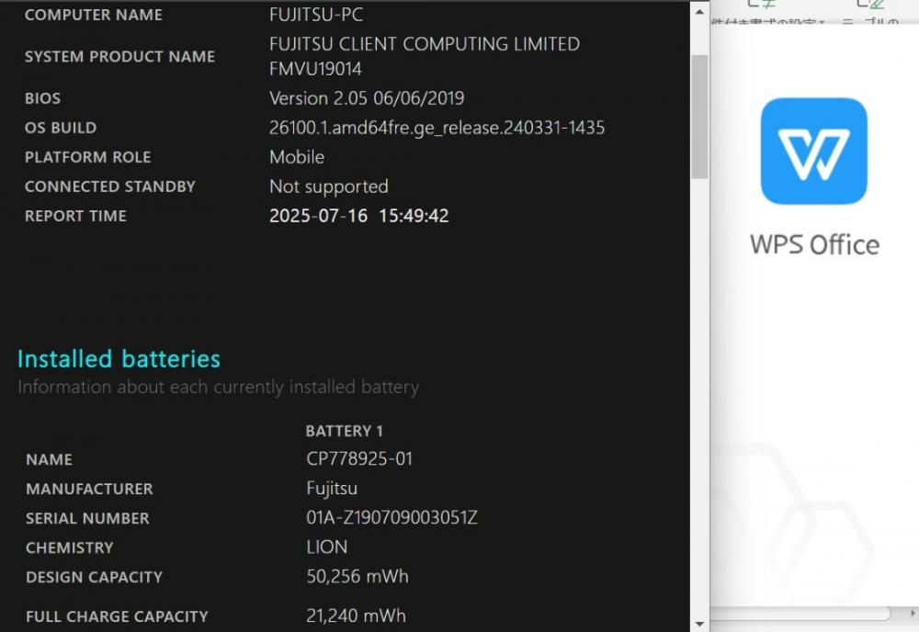The height and width of the screenshot is (632, 919).
Task: Click the "COMPUTER NAME" label
Action: [x=94, y=15]
